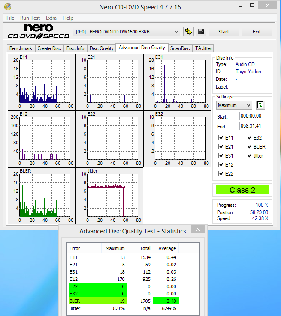This screenshot has height=316, width=281.
Task: Select the Advanced Disc Quality tab
Action: [x=142, y=48]
